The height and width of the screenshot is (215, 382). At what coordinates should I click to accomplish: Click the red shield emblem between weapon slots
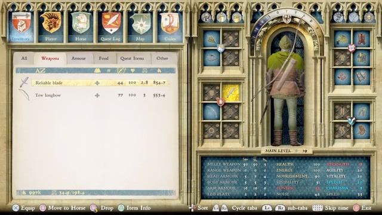tap(221, 102)
